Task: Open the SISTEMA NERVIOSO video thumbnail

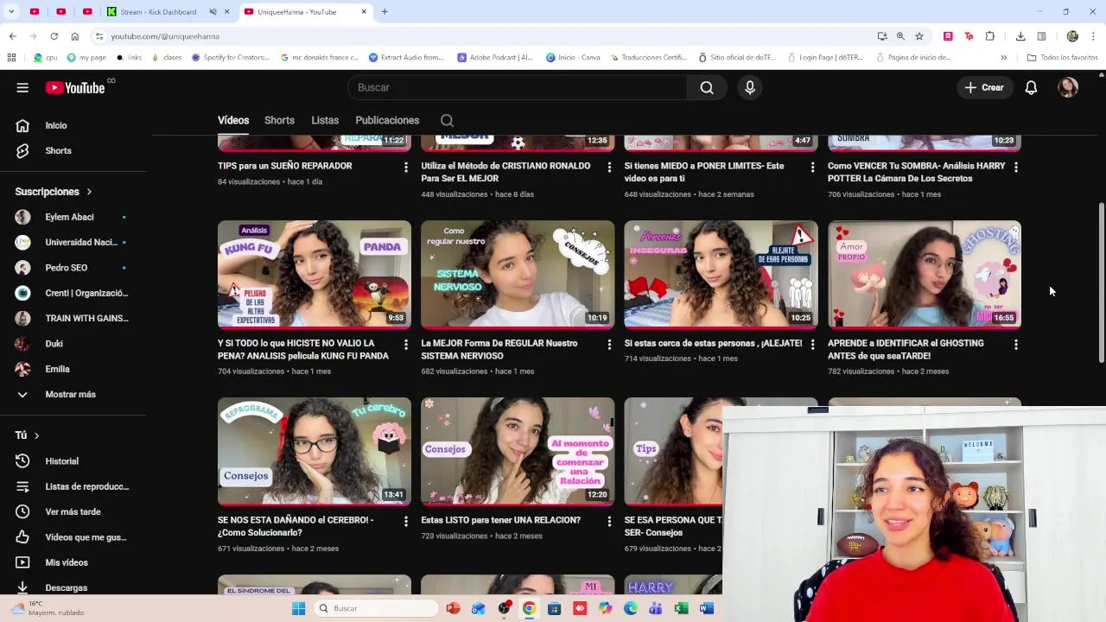Action: point(518,274)
